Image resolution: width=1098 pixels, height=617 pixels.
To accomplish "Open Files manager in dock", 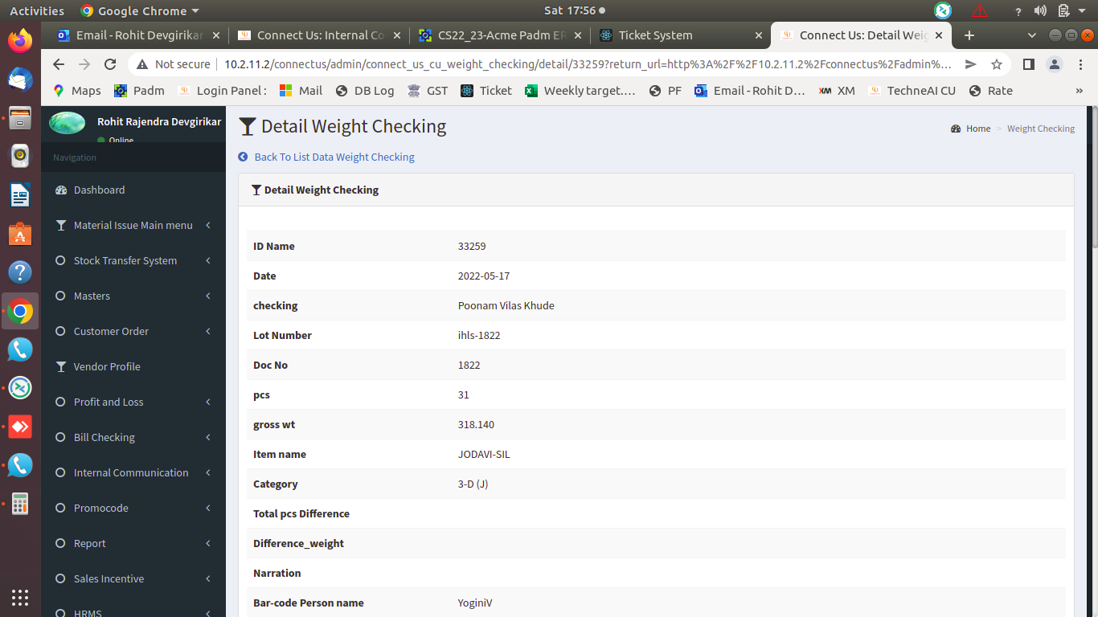I will (x=20, y=117).
